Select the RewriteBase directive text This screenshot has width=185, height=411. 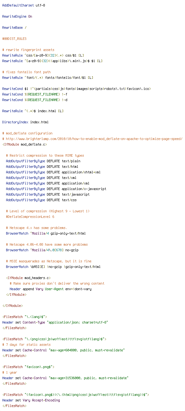tap(14, 28)
